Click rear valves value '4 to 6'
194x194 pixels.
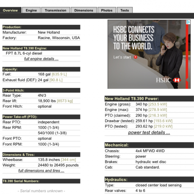pyautogui.click(x=140, y=190)
